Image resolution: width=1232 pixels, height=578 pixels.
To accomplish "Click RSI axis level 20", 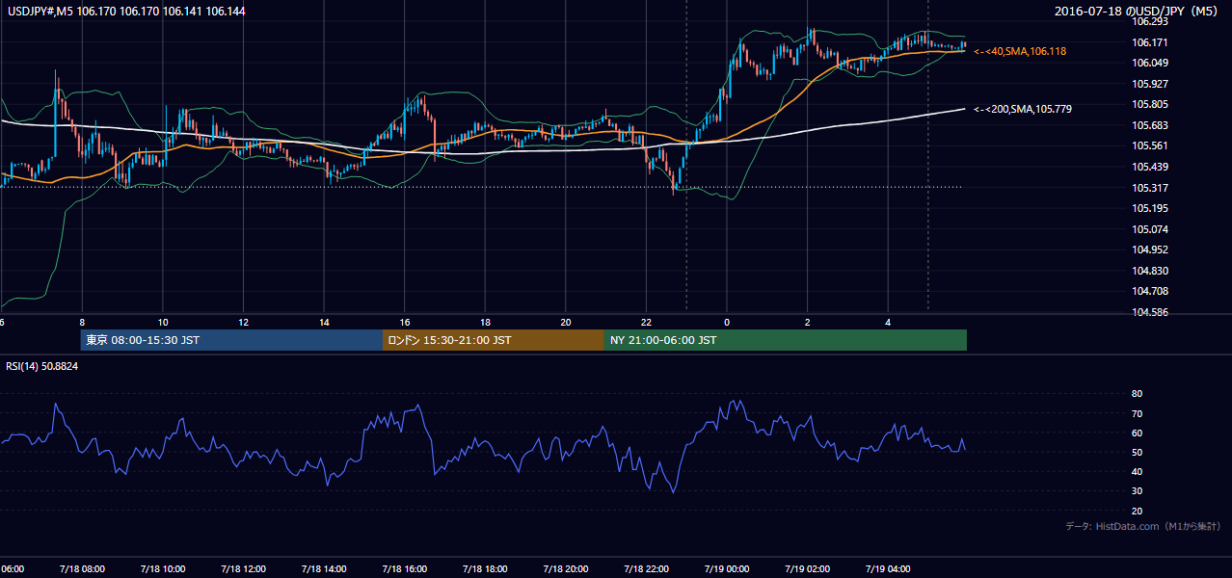I will [x=1137, y=511].
